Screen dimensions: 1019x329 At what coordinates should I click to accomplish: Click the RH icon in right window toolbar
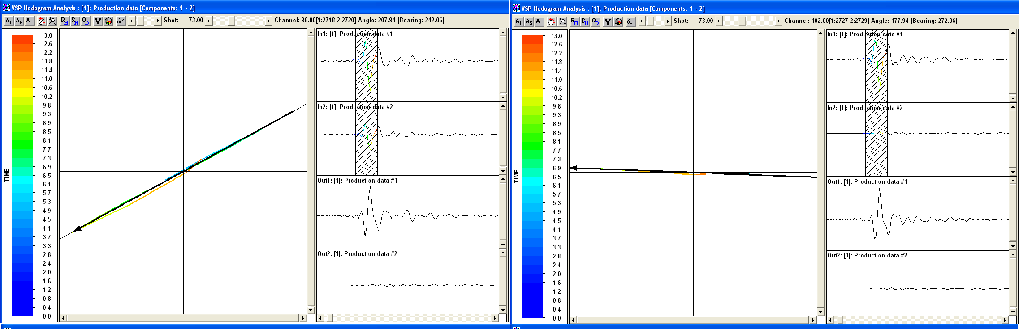pyautogui.click(x=574, y=21)
